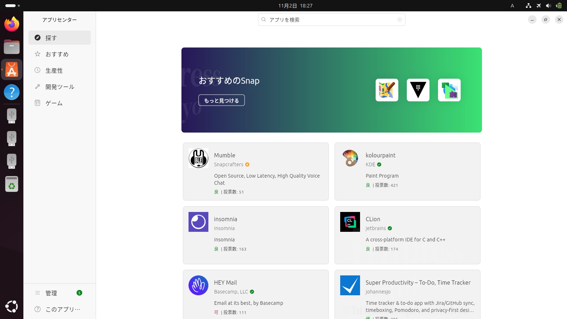Open the input method indicator 'A'
The image size is (567, 319).
[x=512, y=6]
